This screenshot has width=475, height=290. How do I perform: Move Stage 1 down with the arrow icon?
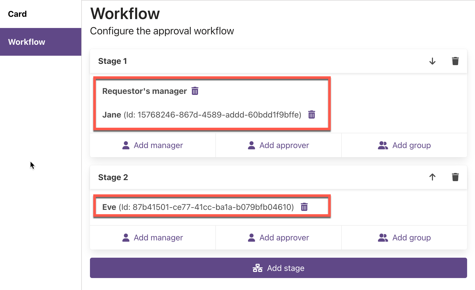432,61
